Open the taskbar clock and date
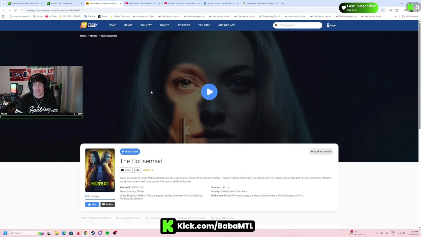This screenshot has width=421, height=237. coord(413,233)
